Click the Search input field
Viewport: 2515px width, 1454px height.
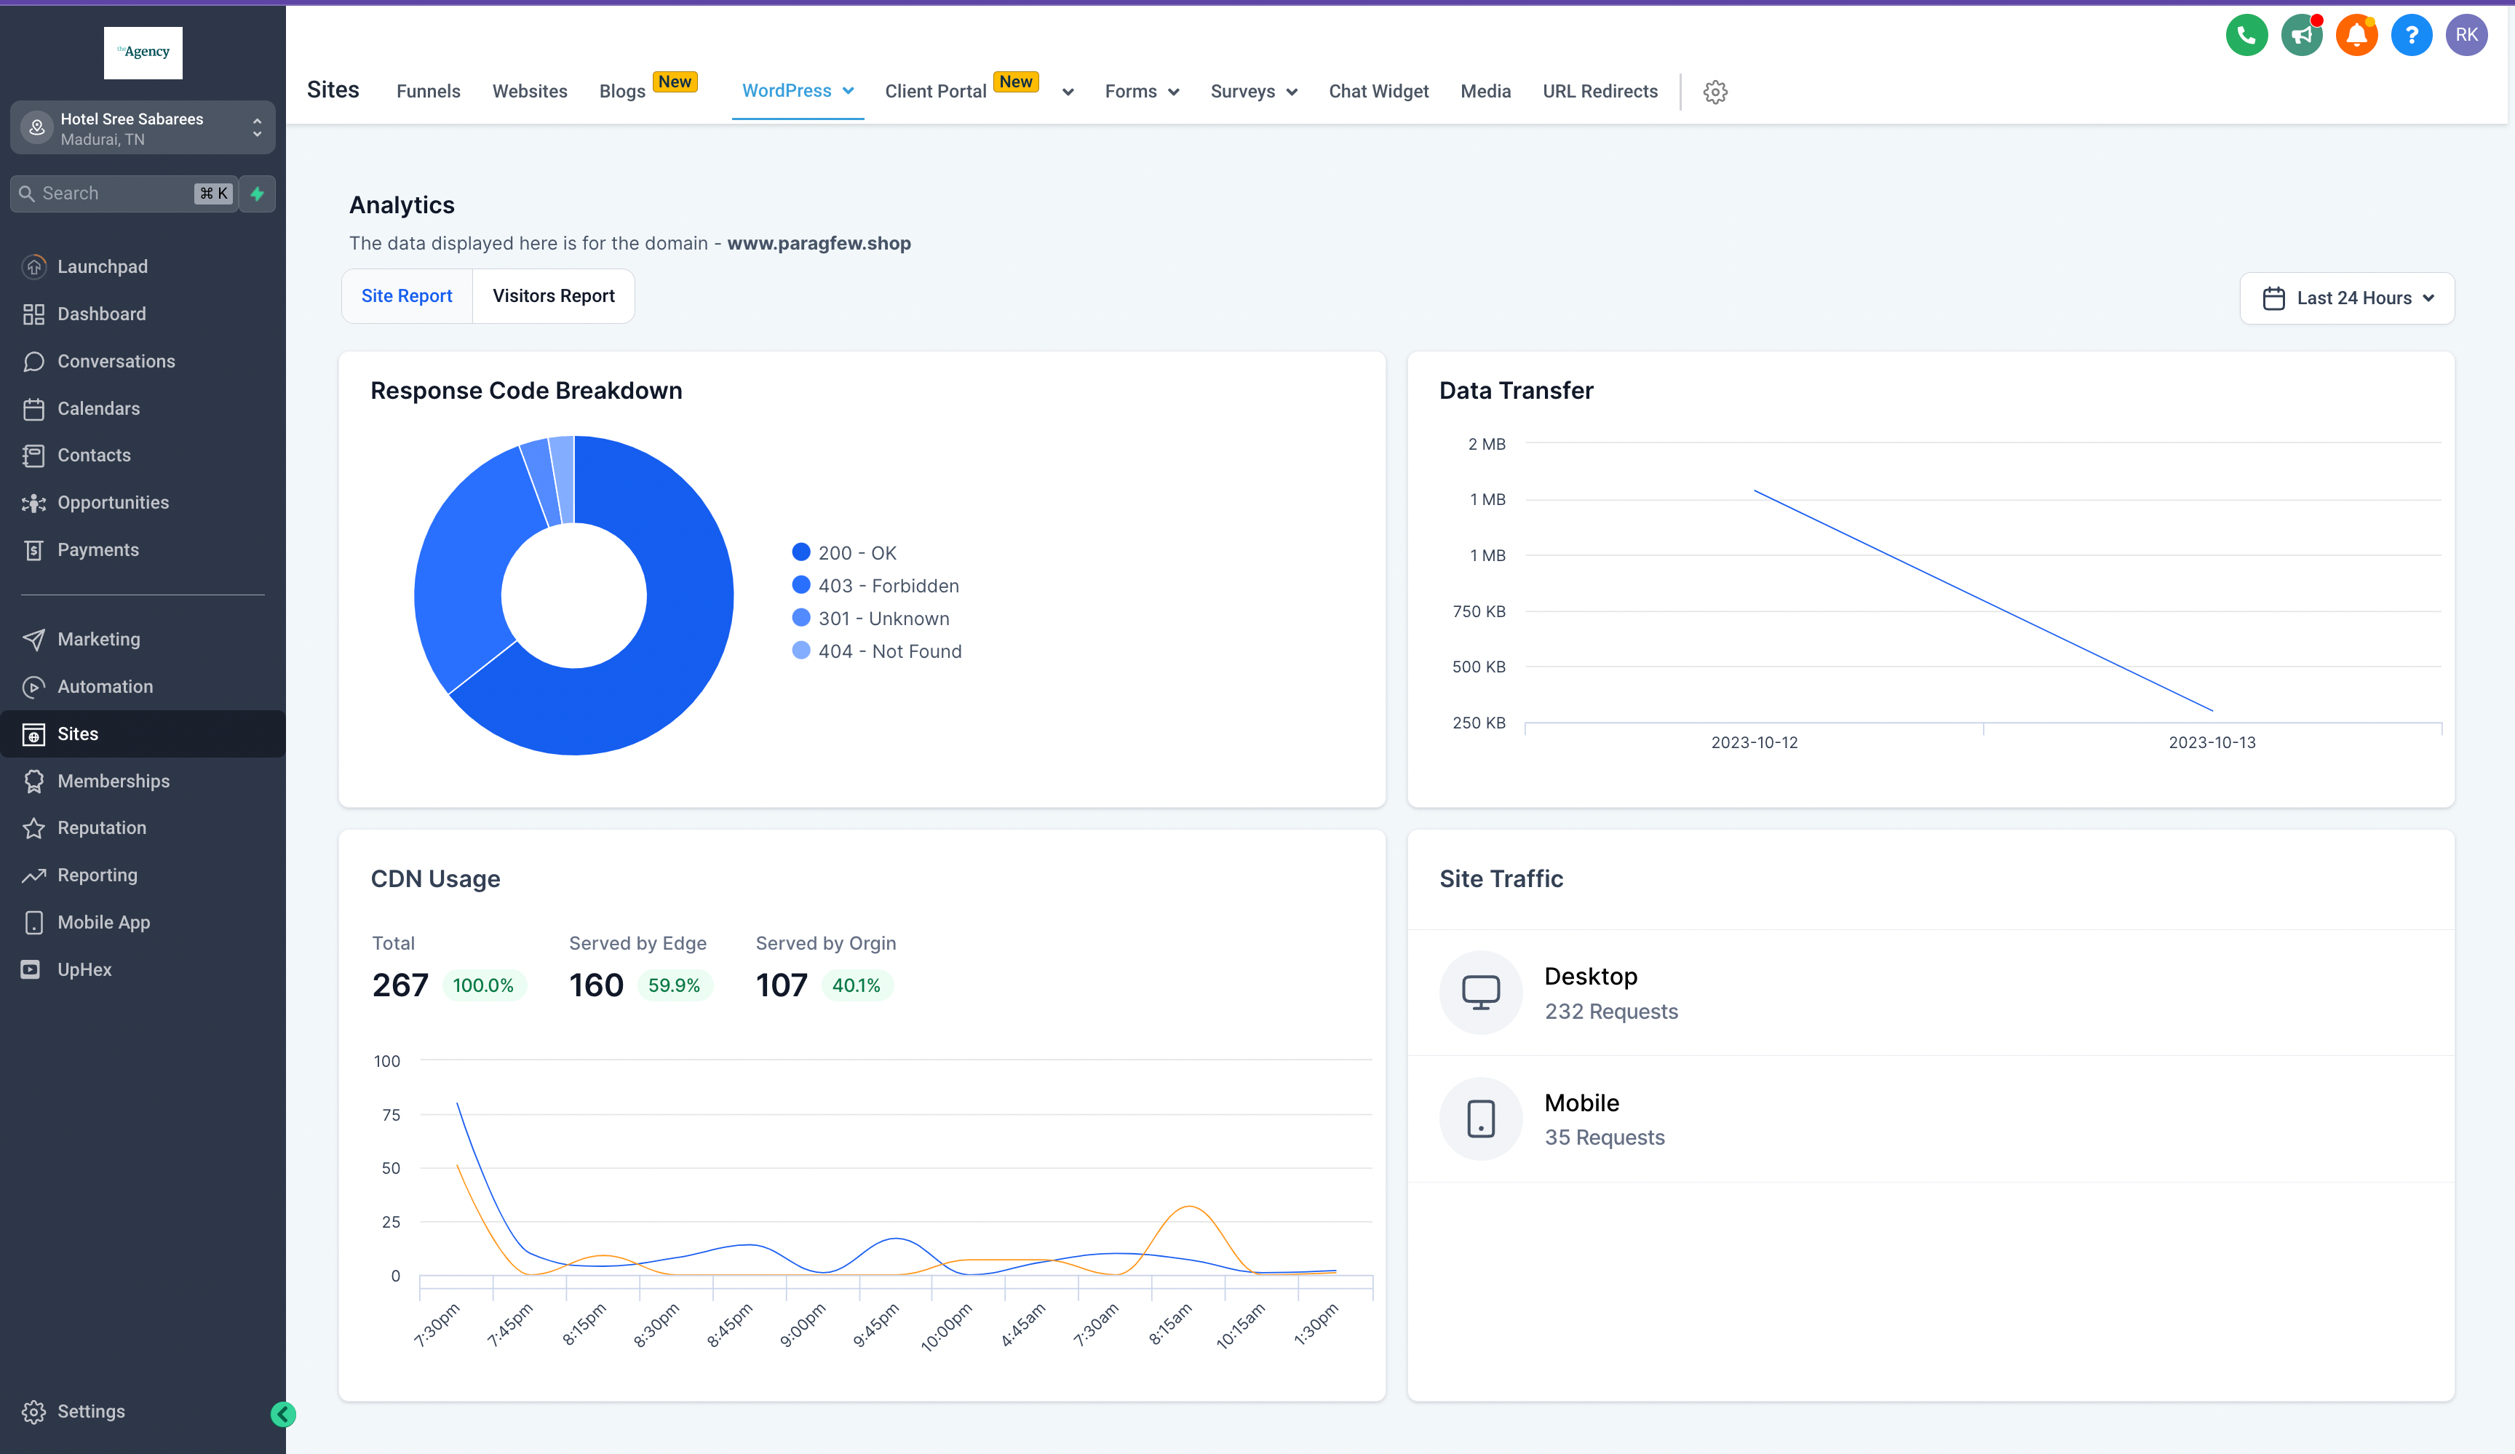click(x=124, y=194)
